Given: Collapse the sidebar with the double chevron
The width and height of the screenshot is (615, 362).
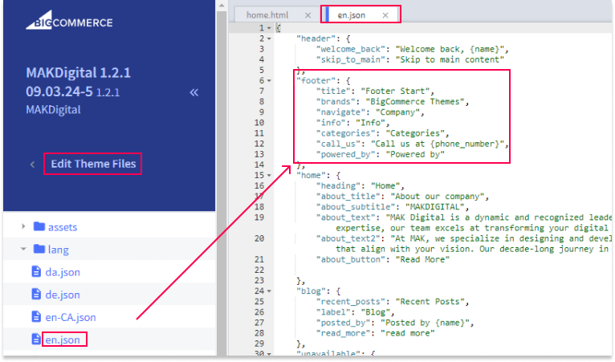Looking at the screenshot, I should [193, 92].
